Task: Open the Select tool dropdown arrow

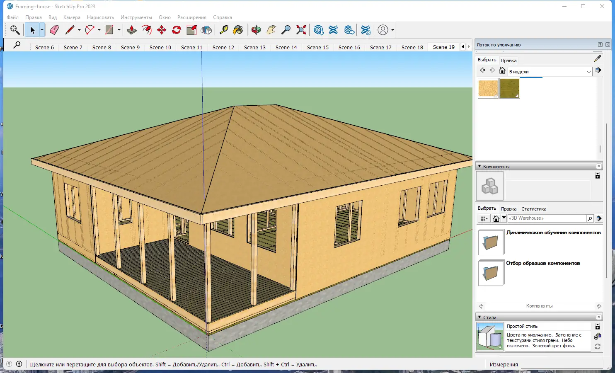Action: coord(42,30)
